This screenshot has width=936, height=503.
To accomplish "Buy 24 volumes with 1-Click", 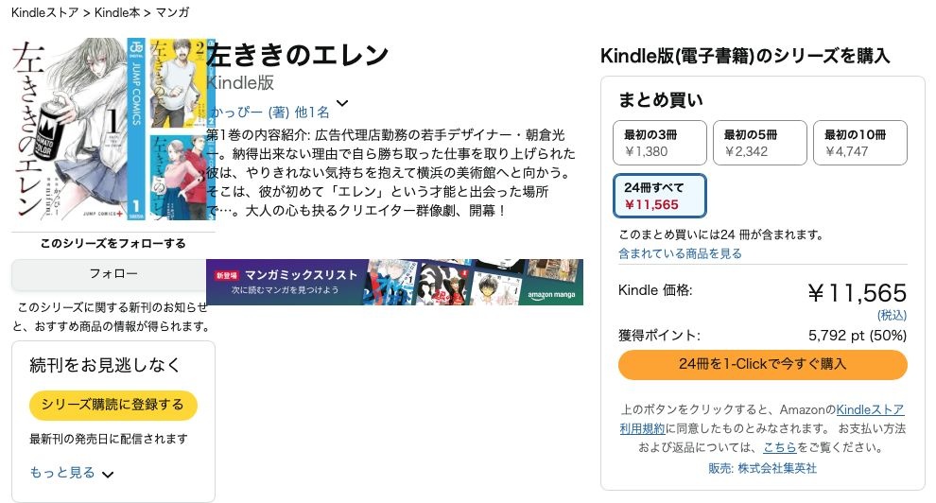I will [762, 364].
